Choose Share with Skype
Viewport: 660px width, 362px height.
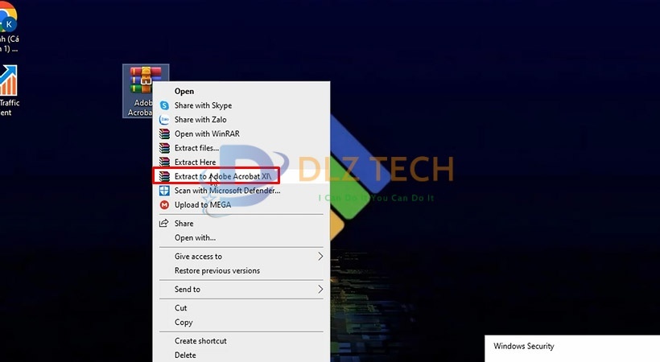coord(241,105)
